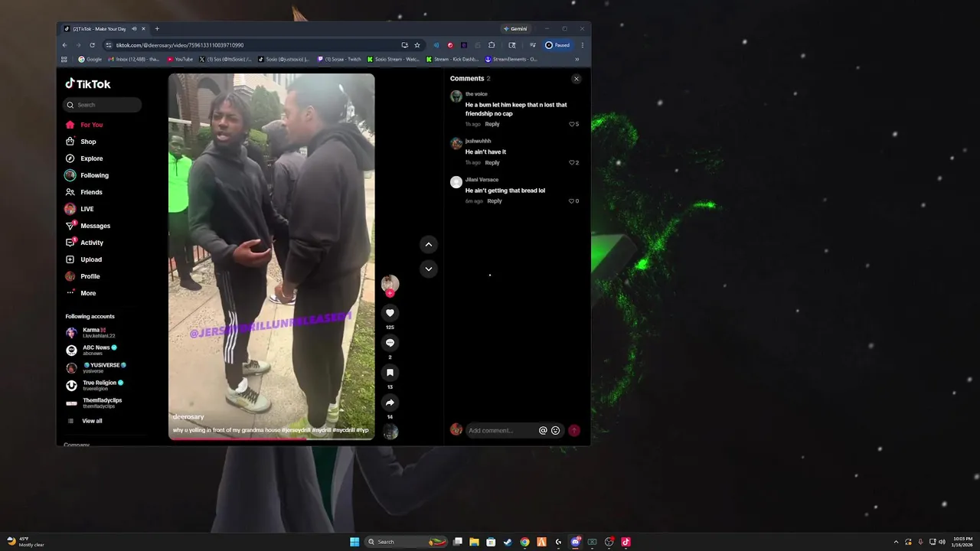The height and width of the screenshot is (551, 980).
Task: Bookmark this page with the star icon
Action: pyautogui.click(x=417, y=45)
